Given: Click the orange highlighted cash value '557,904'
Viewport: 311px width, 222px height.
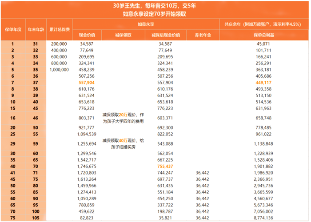Looking at the screenshot, I should pos(87,83).
